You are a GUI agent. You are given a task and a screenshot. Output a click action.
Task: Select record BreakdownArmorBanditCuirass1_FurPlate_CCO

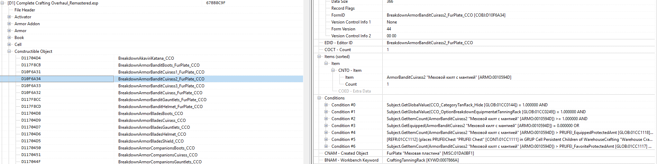(161, 72)
